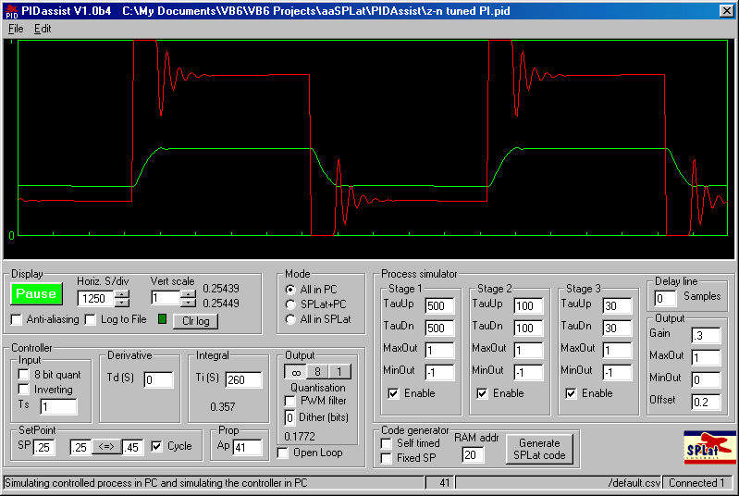
Task: Select infinite output quantisation button
Action: 296,372
